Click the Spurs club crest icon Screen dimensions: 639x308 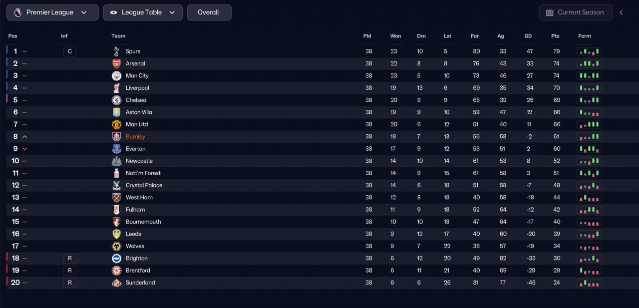[116, 51]
